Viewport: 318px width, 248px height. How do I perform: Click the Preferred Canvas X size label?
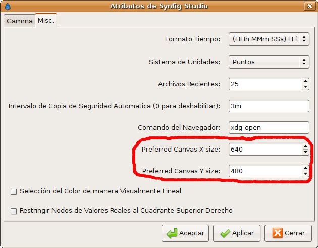[x=181, y=149]
